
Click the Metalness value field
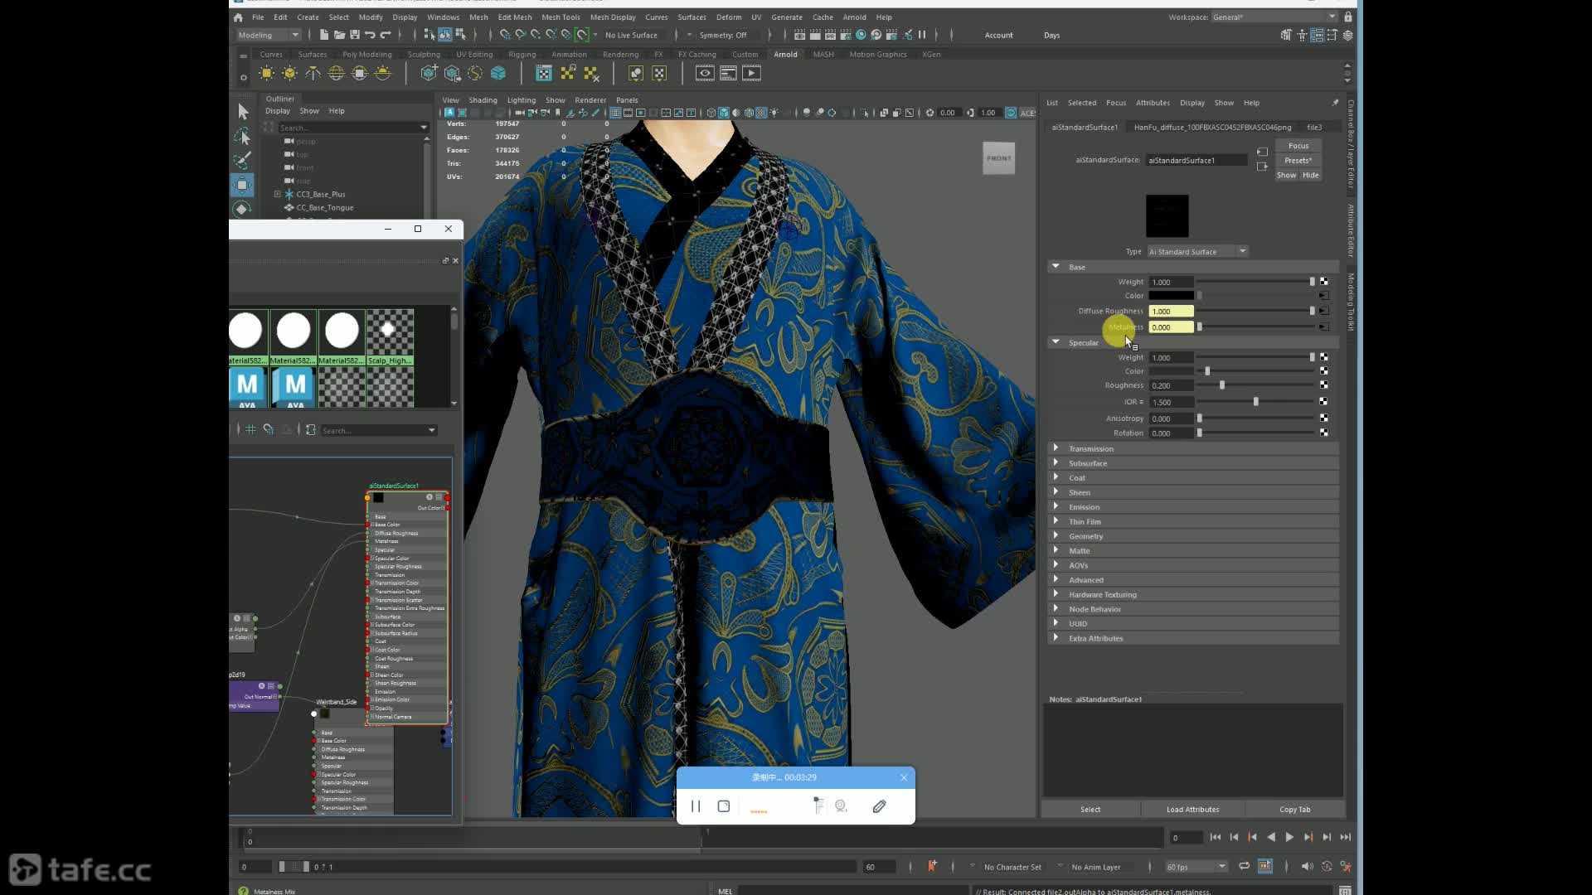point(1171,327)
